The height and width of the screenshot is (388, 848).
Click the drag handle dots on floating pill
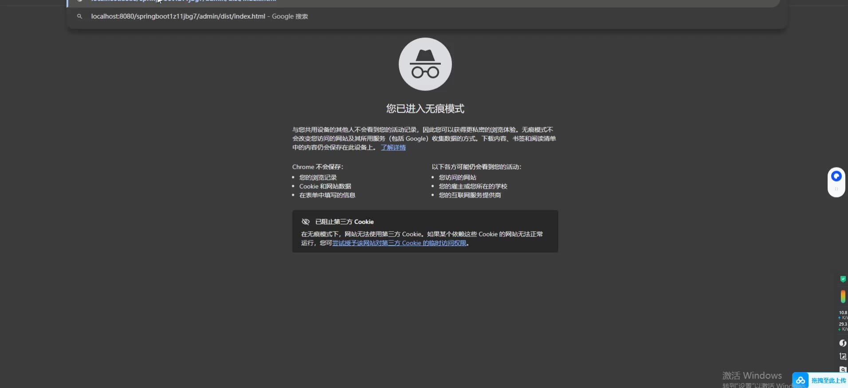pos(836,189)
